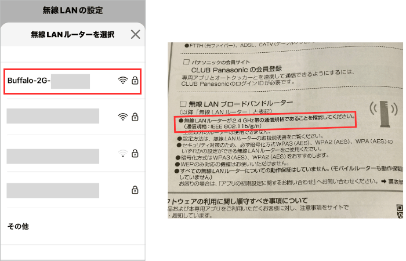Click the router illustration in the manual photo
Image resolution: width=406 pixels, height=261 pixels.
383,114
